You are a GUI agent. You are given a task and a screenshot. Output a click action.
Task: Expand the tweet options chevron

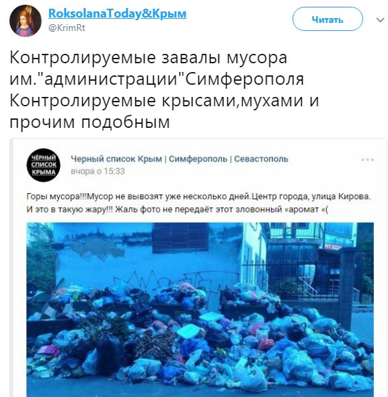click(x=380, y=20)
